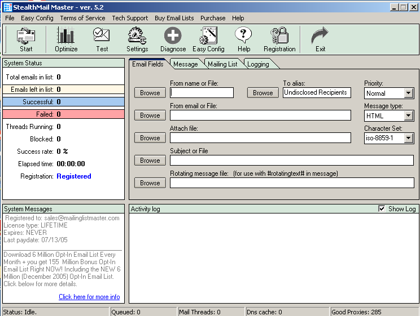Image resolution: width=420 pixels, height=316 pixels.
Task: Click Queued: 0 in status bar
Action: click(126, 312)
